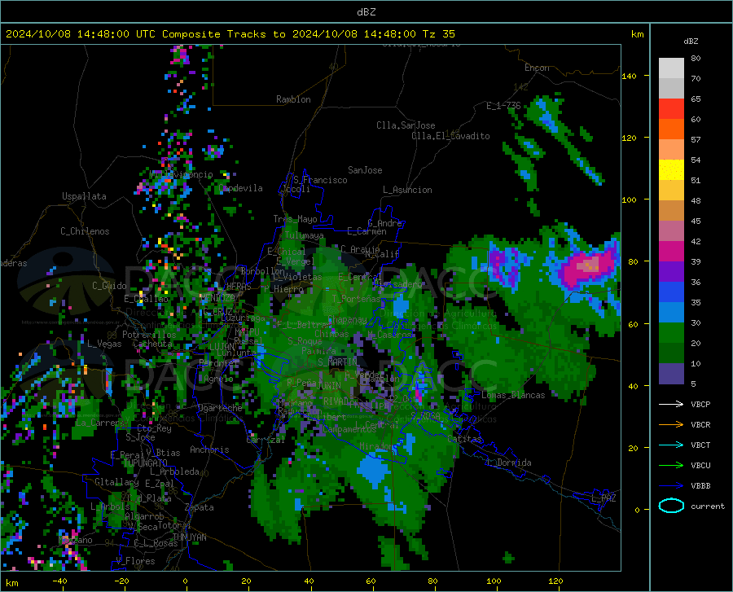Viewport: 733px width, 592px height.
Task: Click the Encon map label
Action: coord(537,68)
